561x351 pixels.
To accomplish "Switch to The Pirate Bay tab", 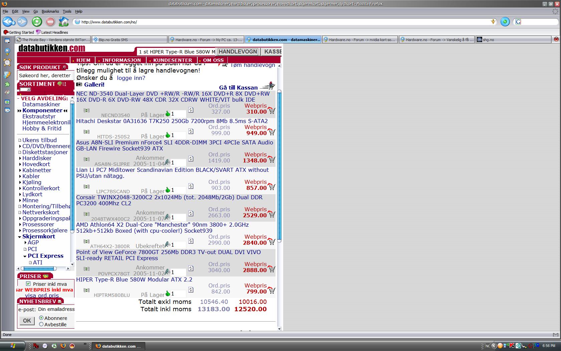I will pyautogui.click(x=53, y=39).
